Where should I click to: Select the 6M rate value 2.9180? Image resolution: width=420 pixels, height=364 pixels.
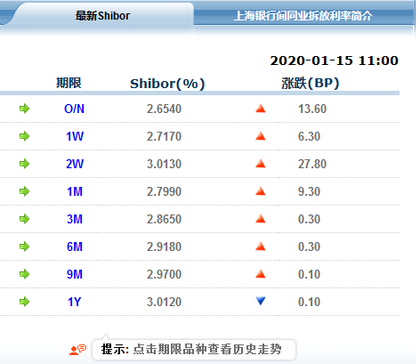[164, 247]
